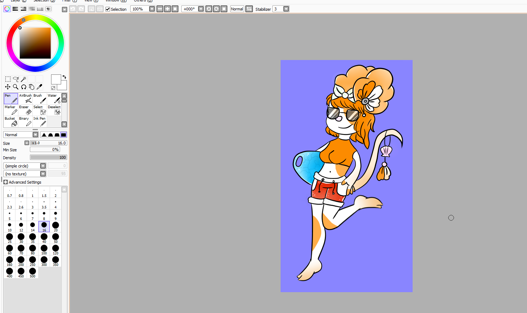This screenshot has height=313, width=527.
Task: Click the Normal view mode button
Action: pyautogui.click(x=237, y=9)
